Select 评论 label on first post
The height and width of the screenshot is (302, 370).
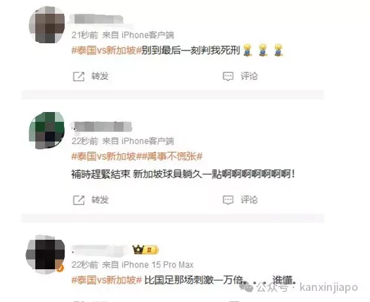[249, 76]
